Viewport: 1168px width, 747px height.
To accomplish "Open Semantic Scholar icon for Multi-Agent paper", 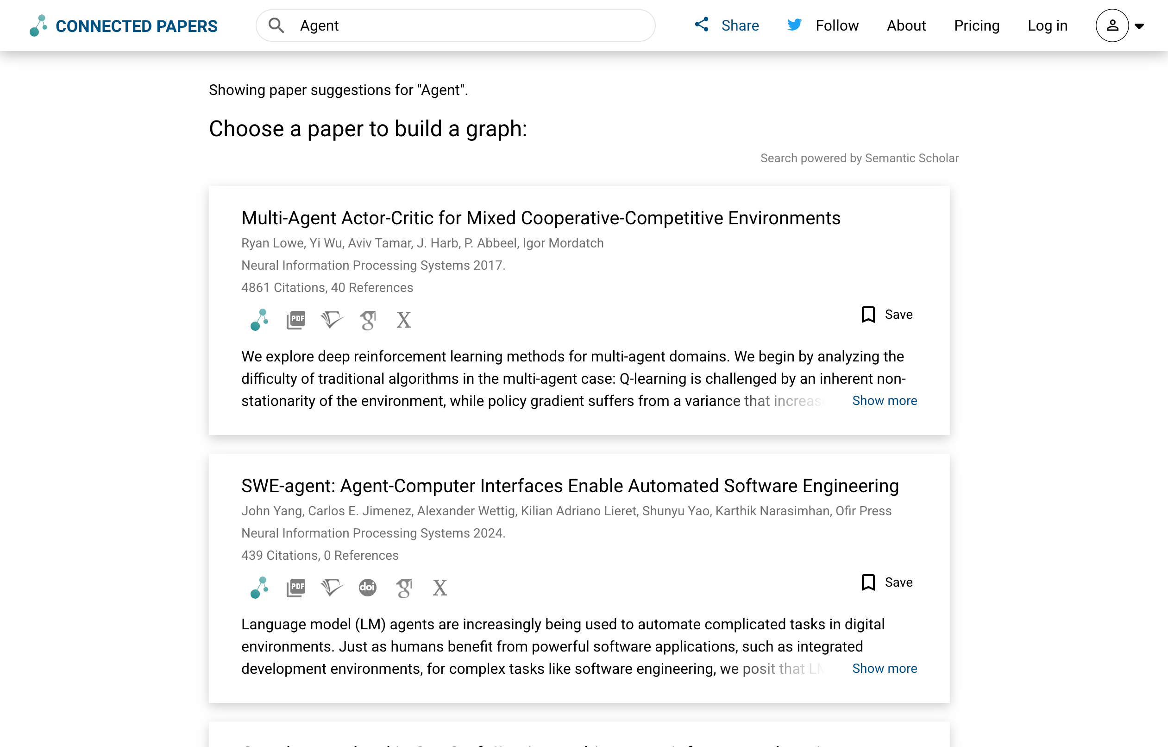I will pyautogui.click(x=332, y=319).
